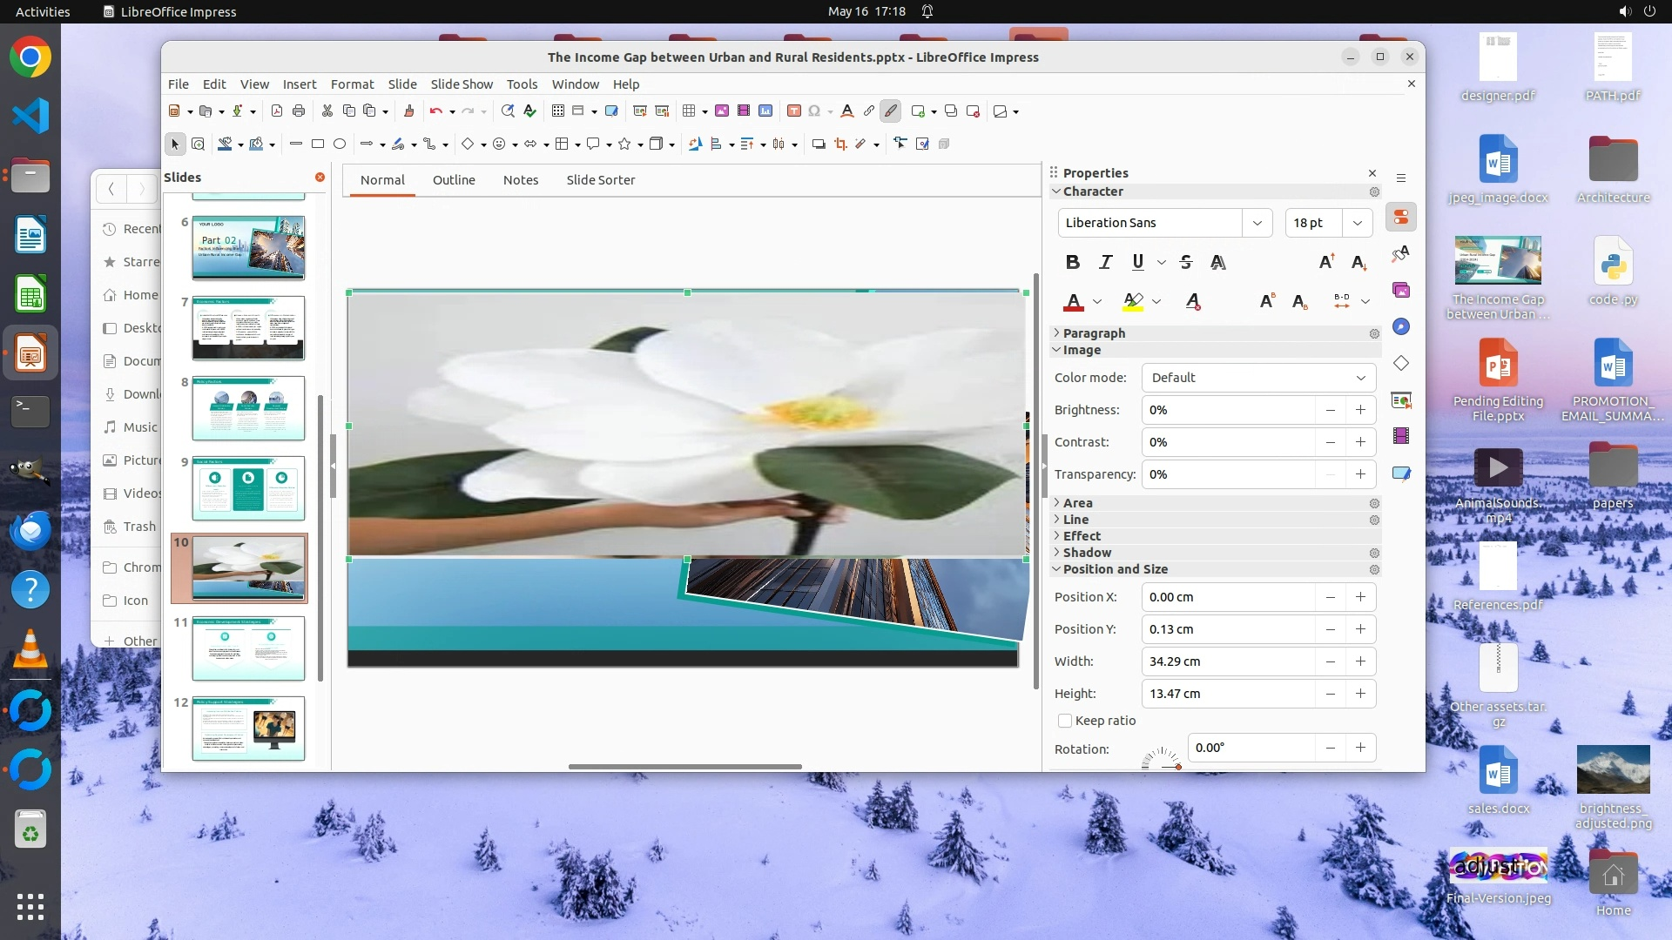This screenshot has height=940, width=1672.
Task: Open the Gallery sidebar deck icon
Action: 1401,290
